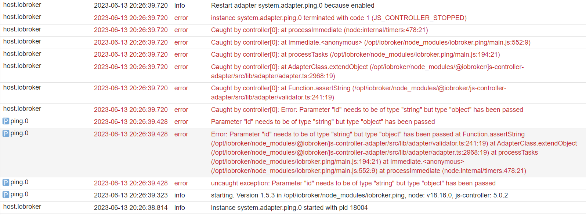586x215 pixels.
Task: Click timestamp "2023-06-13 20:26:38.814"
Action: click(131, 208)
